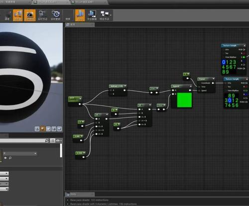This screenshot has width=249, height=206.
Task: Click the green Append node preview swatch
Action: [x=184, y=100]
